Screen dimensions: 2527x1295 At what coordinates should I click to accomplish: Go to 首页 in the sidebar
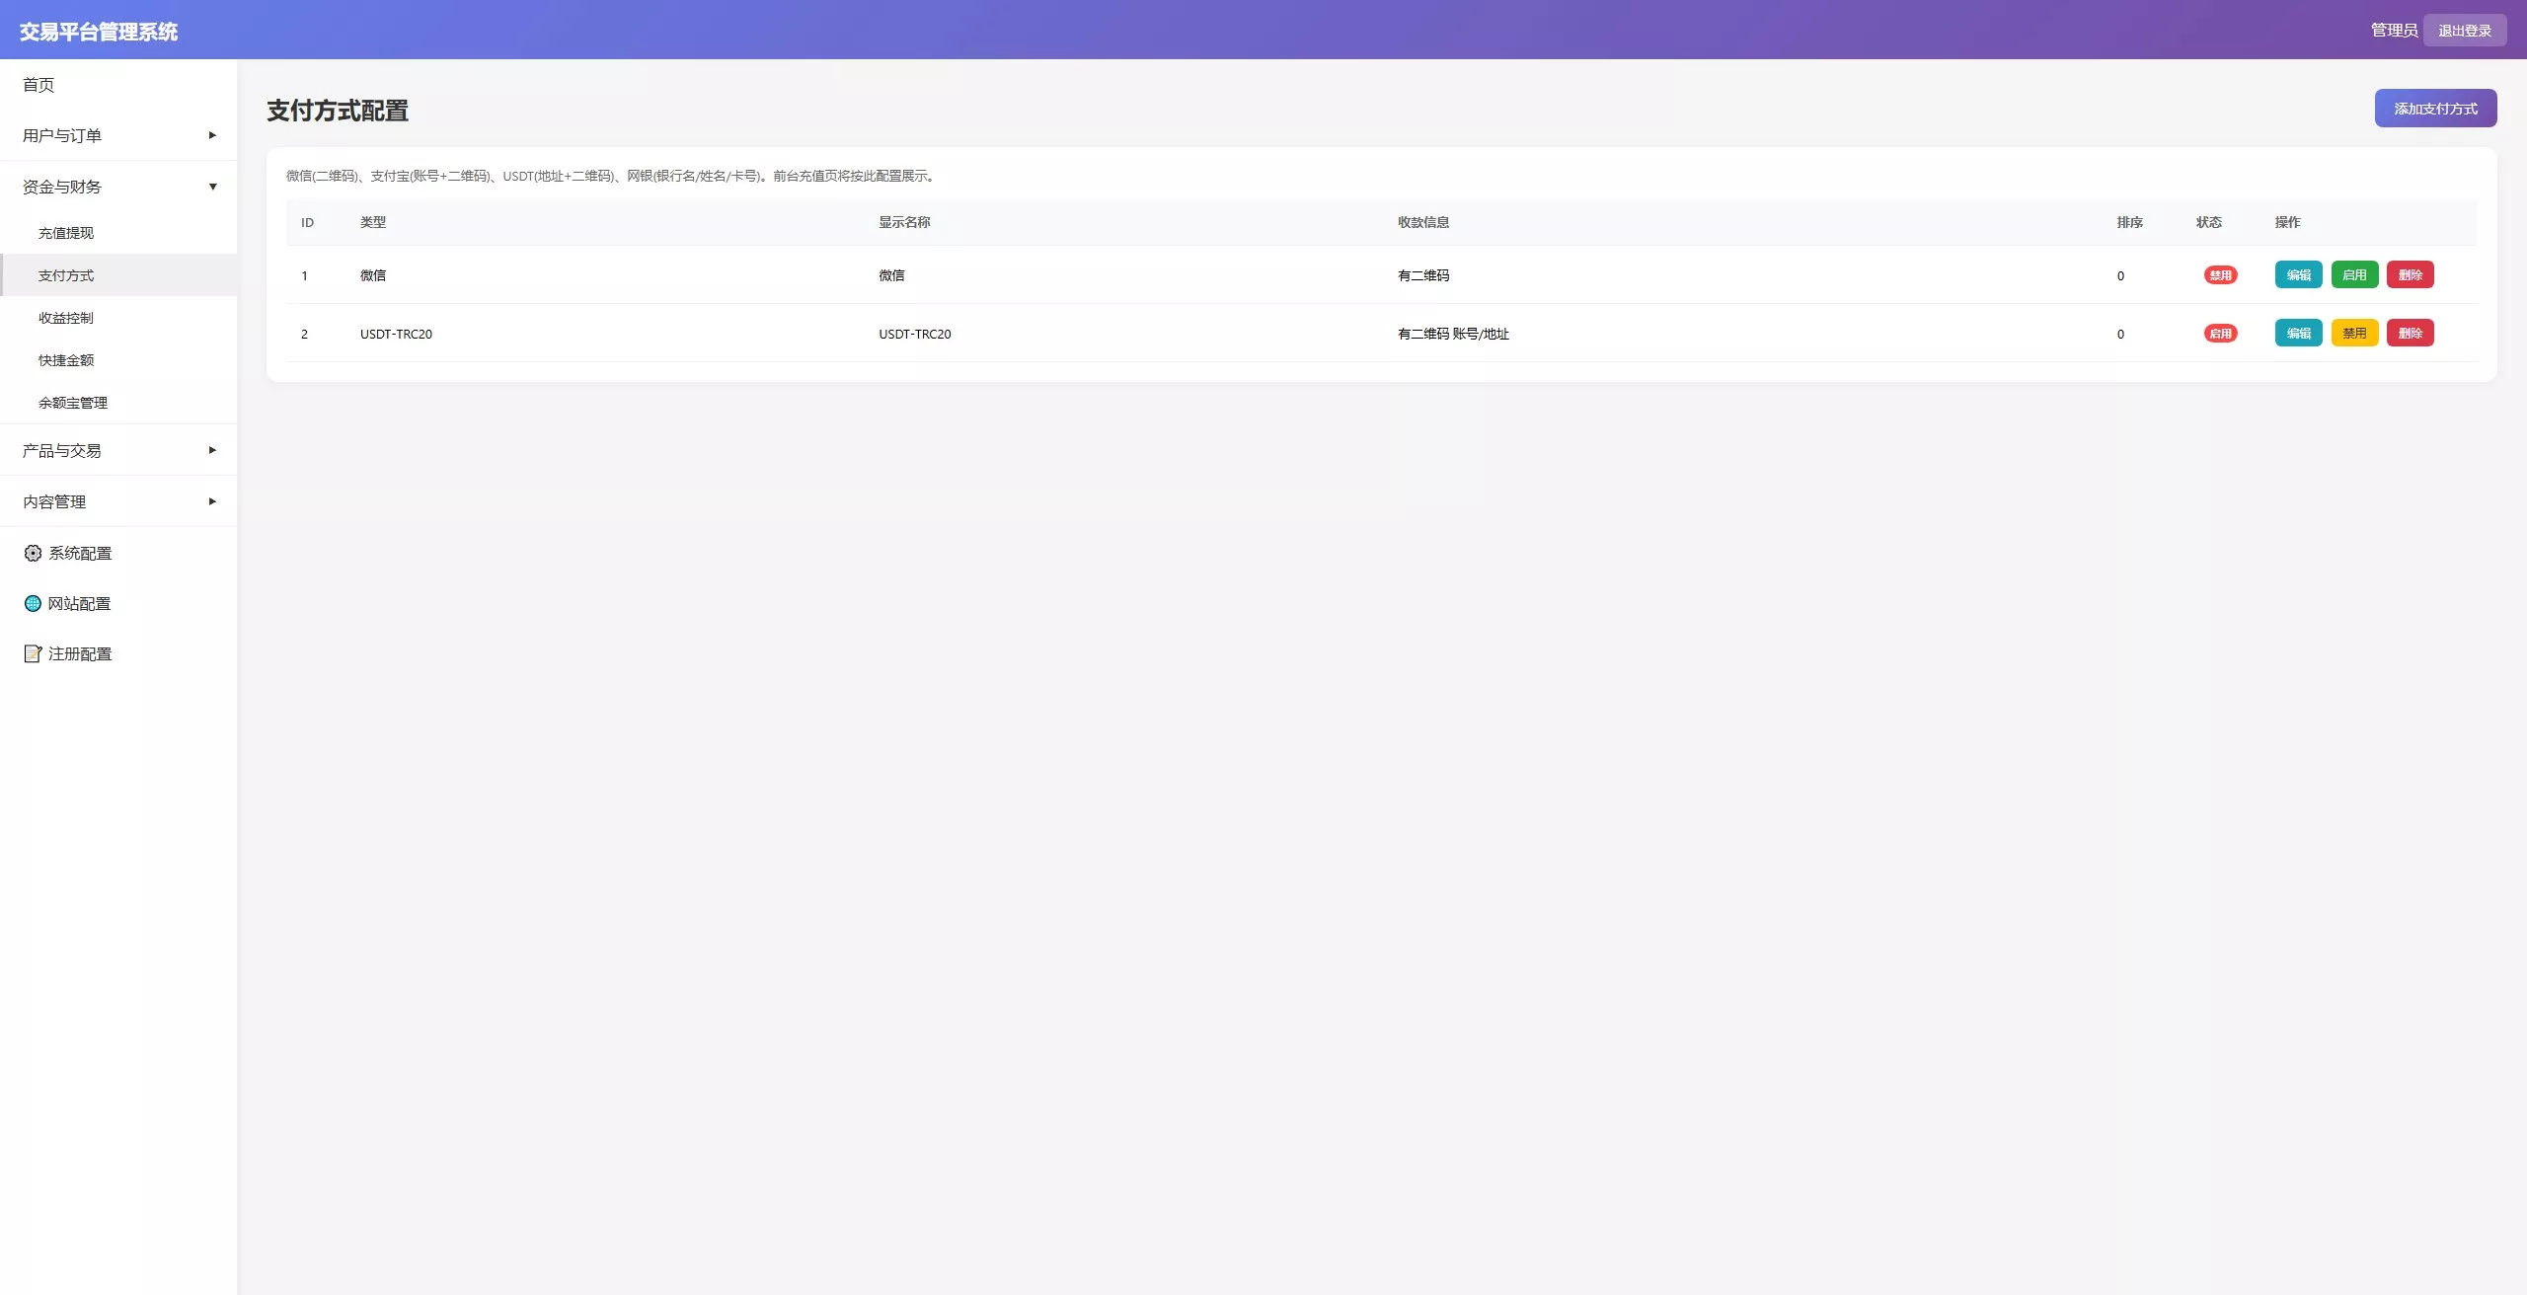pyautogui.click(x=39, y=85)
